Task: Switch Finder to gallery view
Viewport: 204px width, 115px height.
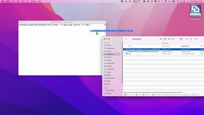Action: 173,39
